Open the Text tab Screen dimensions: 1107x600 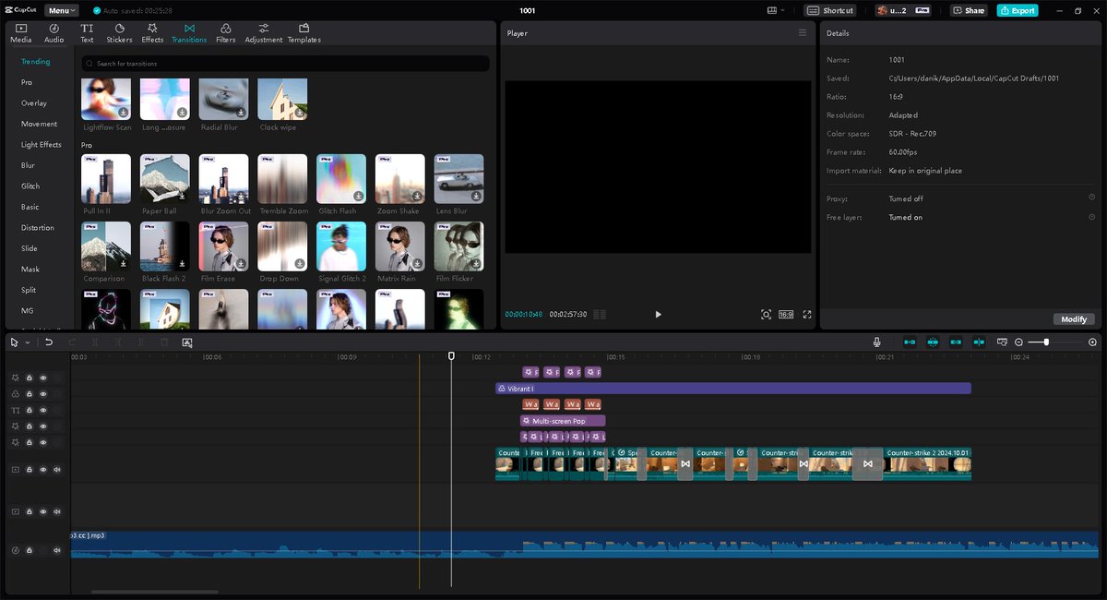(x=87, y=33)
